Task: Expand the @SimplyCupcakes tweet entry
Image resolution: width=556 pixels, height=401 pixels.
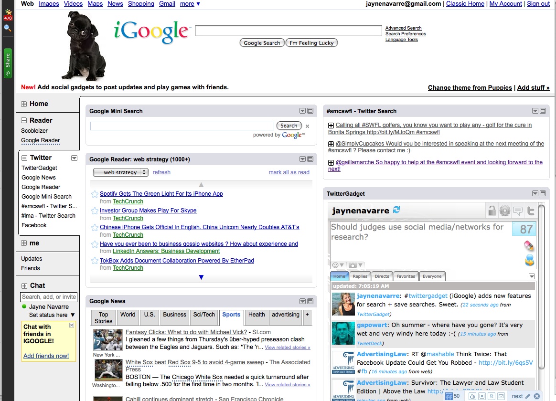Action: [331, 144]
